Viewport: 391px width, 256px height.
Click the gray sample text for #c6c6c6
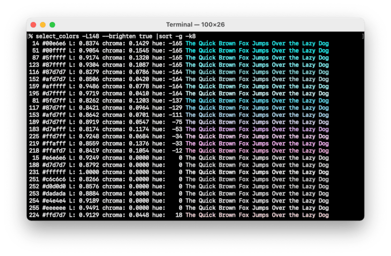point(257,179)
